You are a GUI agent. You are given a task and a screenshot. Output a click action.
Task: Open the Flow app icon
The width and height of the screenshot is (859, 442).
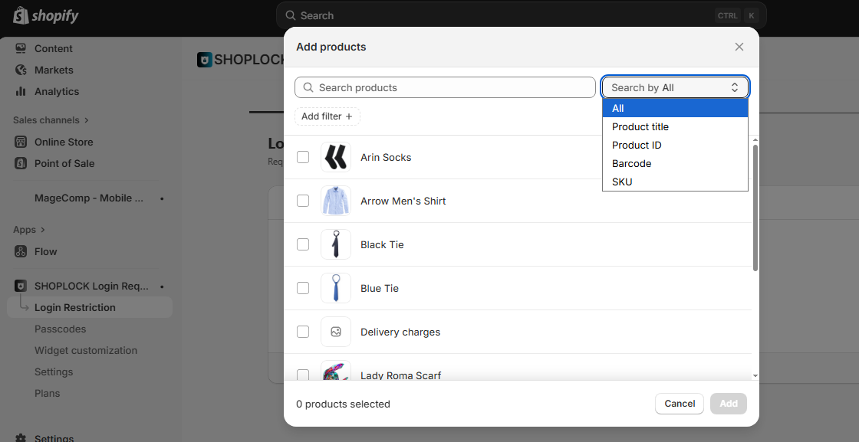[x=21, y=251]
